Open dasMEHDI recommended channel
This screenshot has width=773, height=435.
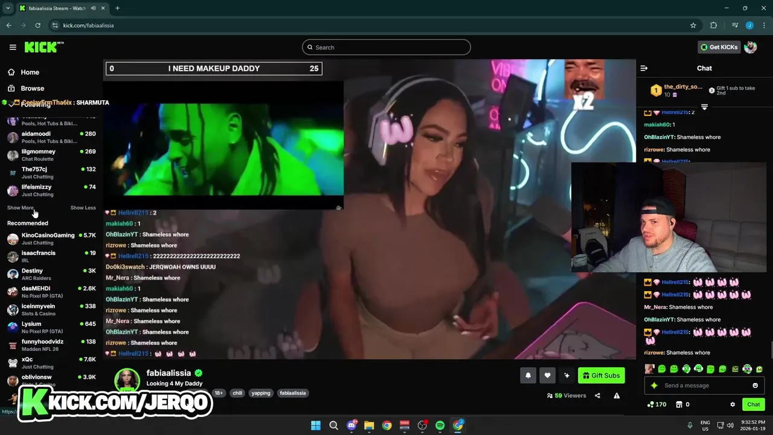coord(51,292)
